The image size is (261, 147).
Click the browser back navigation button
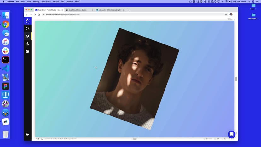pos(27,15)
